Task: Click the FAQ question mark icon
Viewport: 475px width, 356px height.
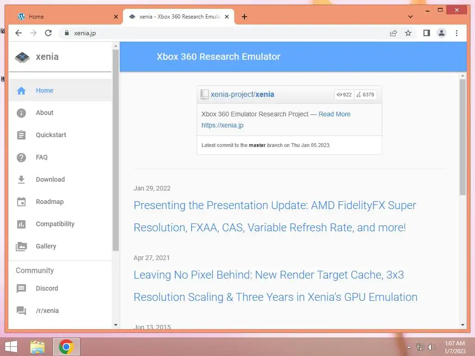Action: 21,158
